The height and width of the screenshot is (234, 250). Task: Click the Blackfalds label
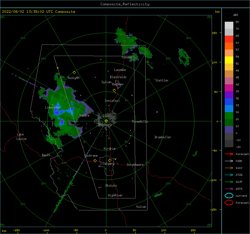click(118, 77)
